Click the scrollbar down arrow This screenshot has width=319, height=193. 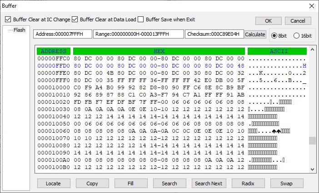[x=312, y=169]
